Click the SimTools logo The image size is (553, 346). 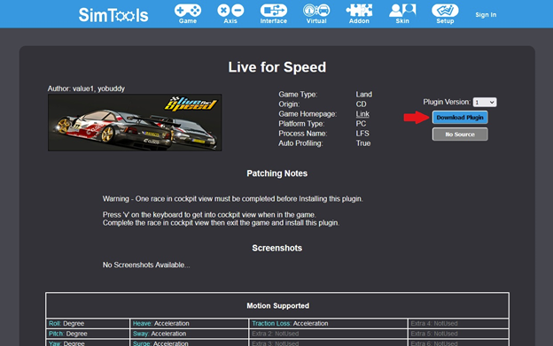[x=113, y=15]
